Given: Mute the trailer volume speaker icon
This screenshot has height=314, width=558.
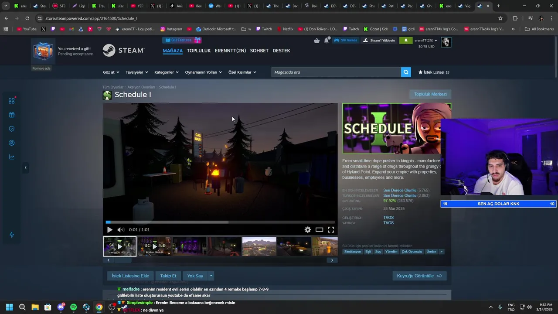Looking at the screenshot, I should tap(121, 230).
